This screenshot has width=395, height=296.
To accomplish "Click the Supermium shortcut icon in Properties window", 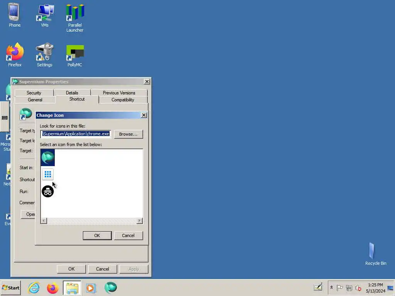I will point(26,114).
